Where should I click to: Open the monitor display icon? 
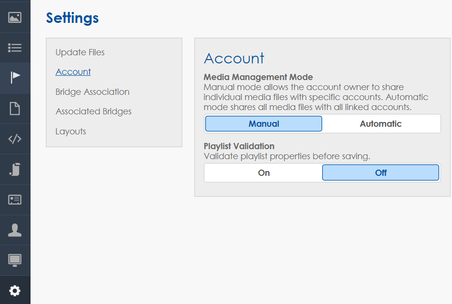click(x=15, y=260)
